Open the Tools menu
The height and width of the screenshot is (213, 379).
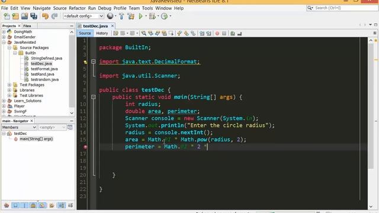click(x=147, y=8)
